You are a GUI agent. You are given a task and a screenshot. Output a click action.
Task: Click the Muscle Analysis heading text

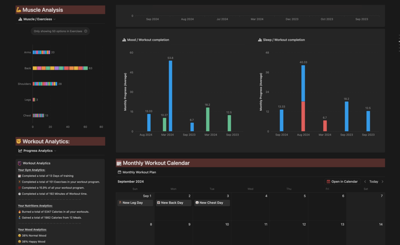coord(43,10)
